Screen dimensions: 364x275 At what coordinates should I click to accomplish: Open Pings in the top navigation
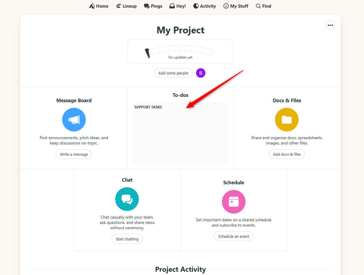[153, 6]
